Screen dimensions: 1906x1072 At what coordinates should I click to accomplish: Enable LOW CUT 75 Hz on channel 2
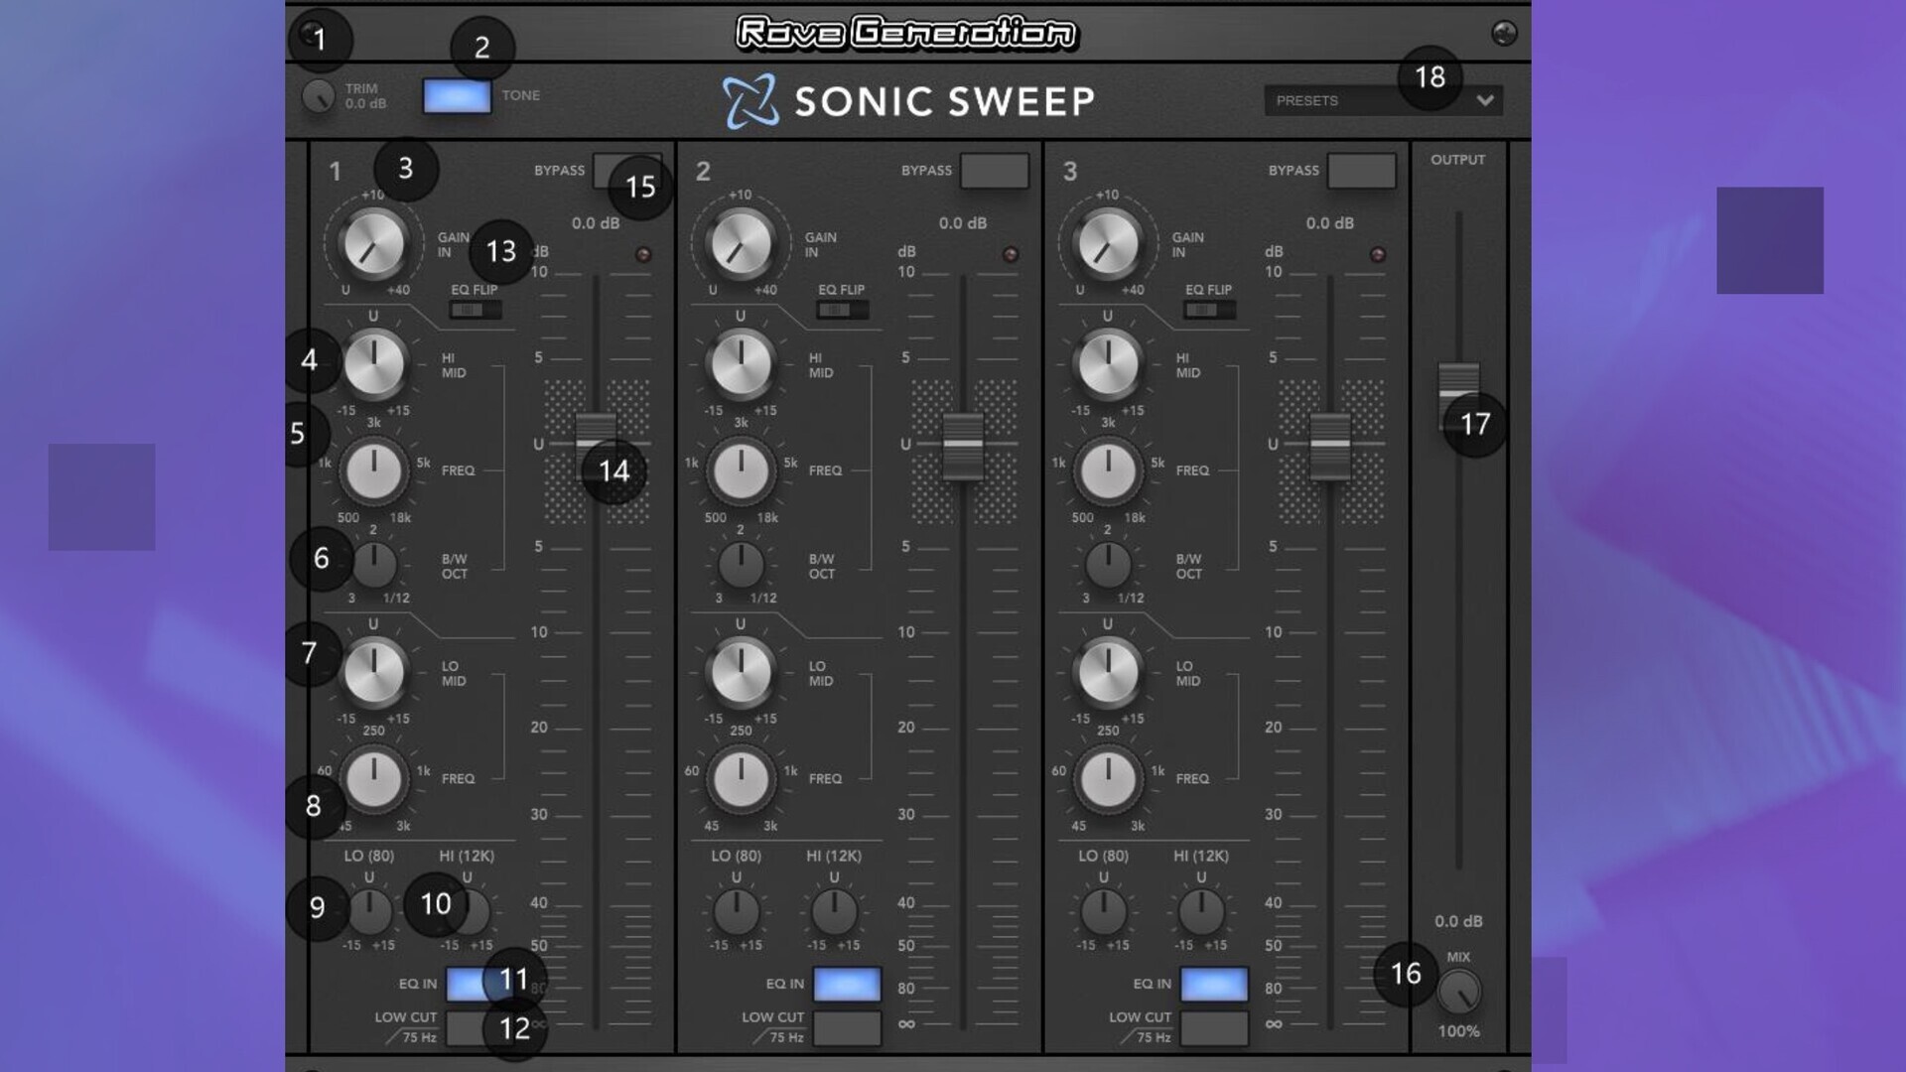pyautogui.click(x=847, y=1028)
